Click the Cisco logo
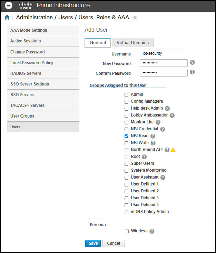216x253 pixels. (26, 6)
